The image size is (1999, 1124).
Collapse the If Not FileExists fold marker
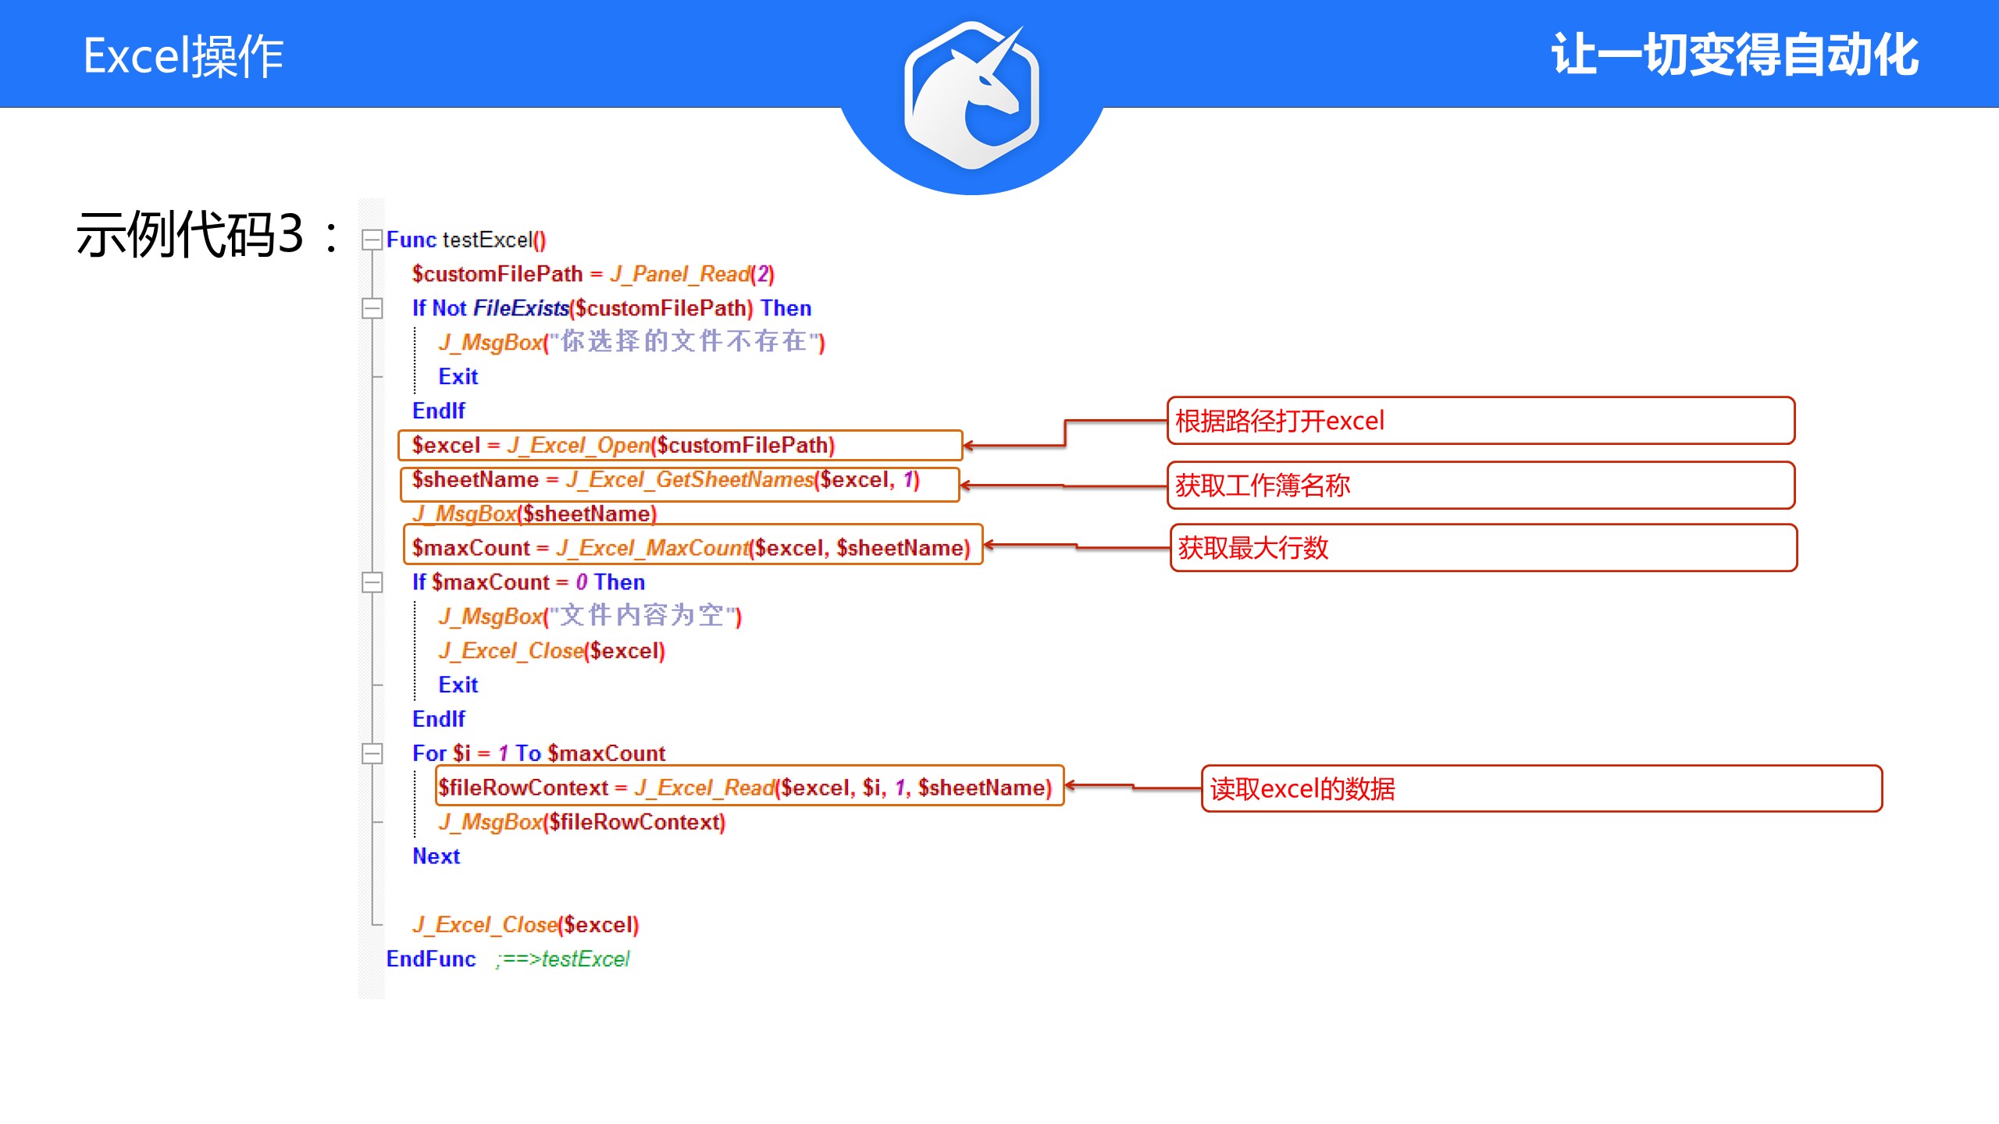coord(372,308)
